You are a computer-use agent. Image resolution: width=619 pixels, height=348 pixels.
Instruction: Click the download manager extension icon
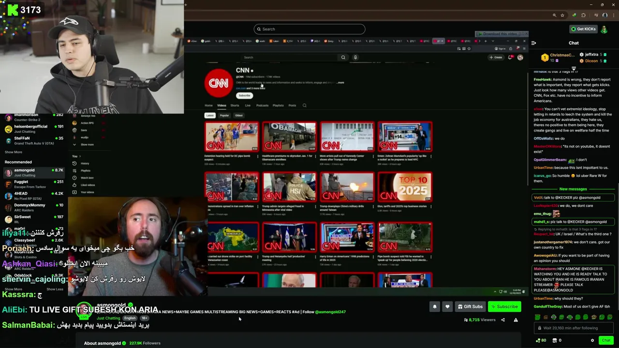(575, 15)
